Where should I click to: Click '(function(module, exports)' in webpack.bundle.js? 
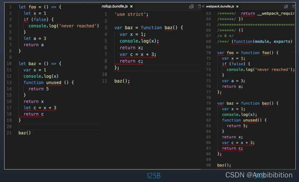[262, 42]
